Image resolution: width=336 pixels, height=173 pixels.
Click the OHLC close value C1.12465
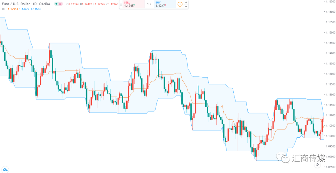point(112,4)
